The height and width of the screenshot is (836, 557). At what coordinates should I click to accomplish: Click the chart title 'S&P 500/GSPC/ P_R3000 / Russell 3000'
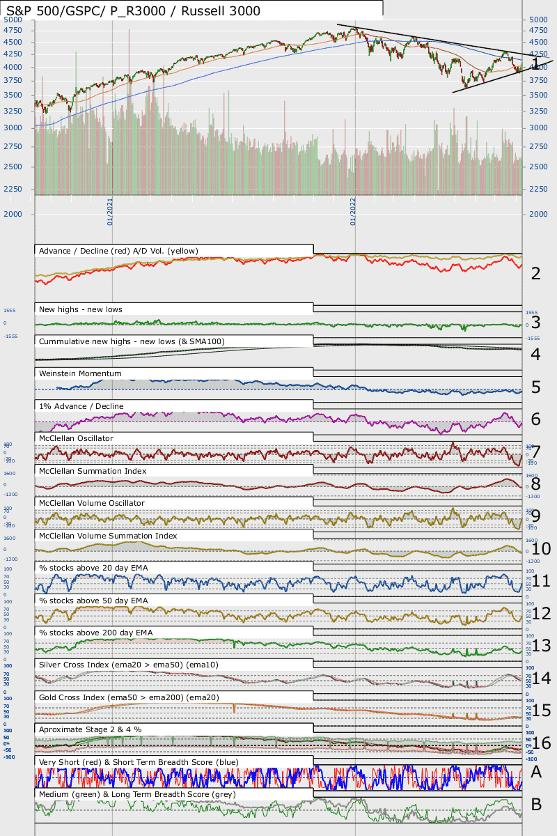coord(134,10)
